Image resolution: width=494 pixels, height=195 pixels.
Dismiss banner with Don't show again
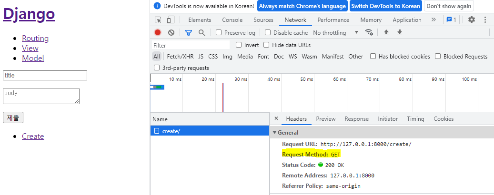(x=449, y=6)
